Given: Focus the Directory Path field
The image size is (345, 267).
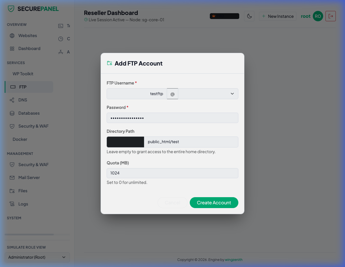Looking at the screenshot, I should coord(191,142).
